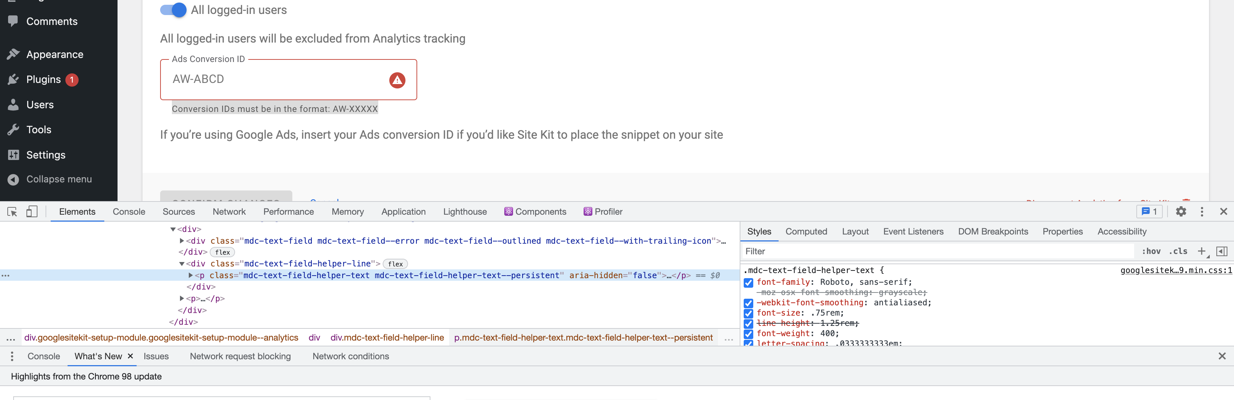Expand the collapsed p element node
This screenshot has height=400, width=1234.
pyautogui.click(x=181, y=298)
